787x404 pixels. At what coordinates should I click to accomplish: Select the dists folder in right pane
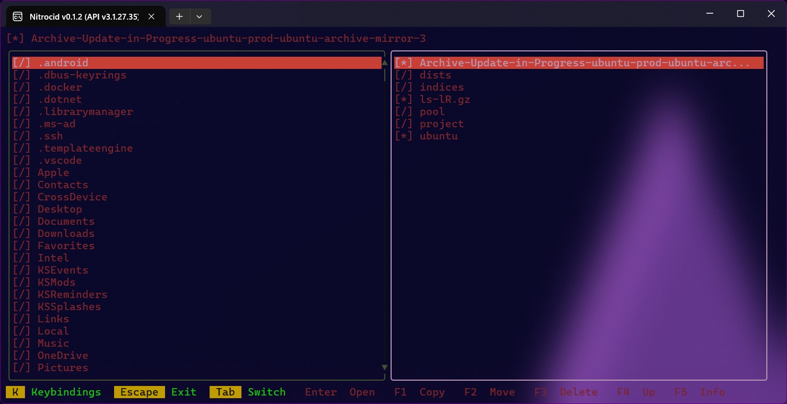click(435, 75)
